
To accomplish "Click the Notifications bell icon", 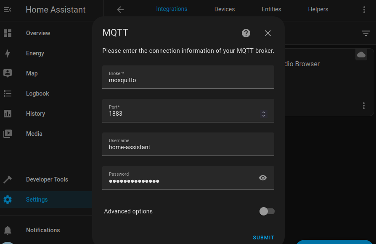I will [8, 230].
